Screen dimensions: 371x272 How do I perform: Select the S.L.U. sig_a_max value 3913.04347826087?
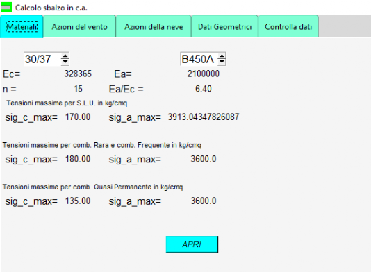pyautogui.click(x=204, y=117)
